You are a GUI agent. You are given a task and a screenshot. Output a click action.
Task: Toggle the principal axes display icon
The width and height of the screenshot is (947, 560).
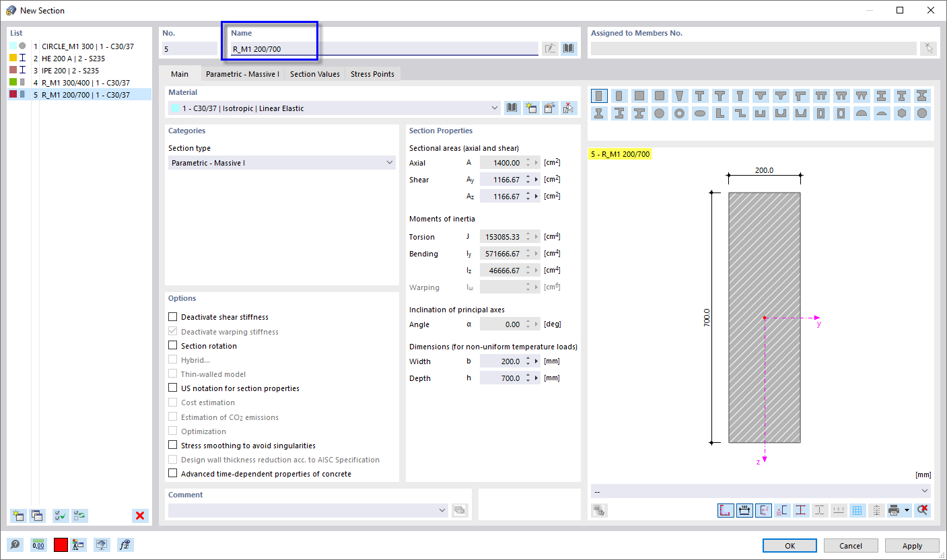[763, 510]
